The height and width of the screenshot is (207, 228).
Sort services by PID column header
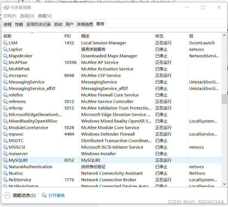(71, 36)
